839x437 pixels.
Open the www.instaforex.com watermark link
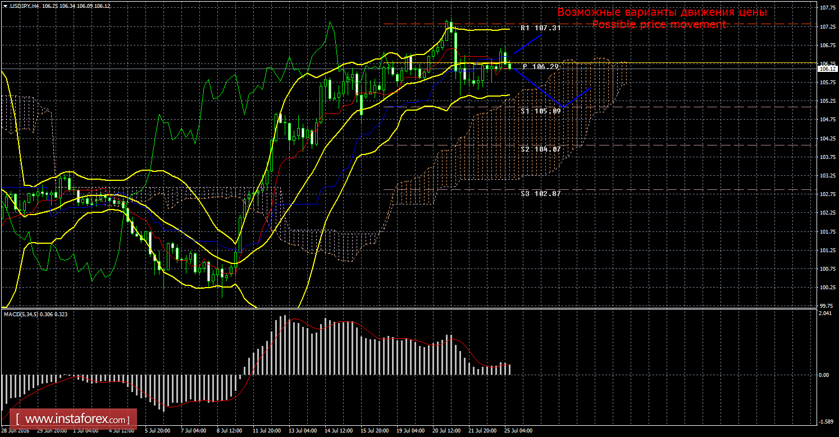(x=76, y=419)
